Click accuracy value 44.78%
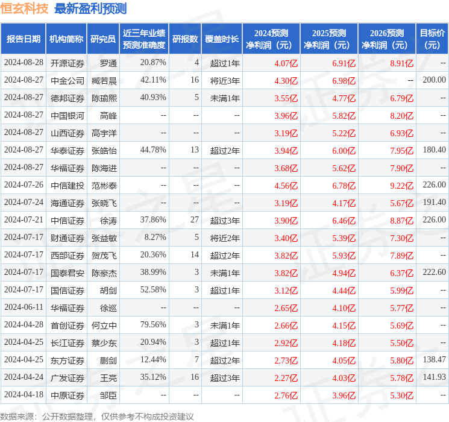This screenshot has width=449, height=422. click(153, 150)
